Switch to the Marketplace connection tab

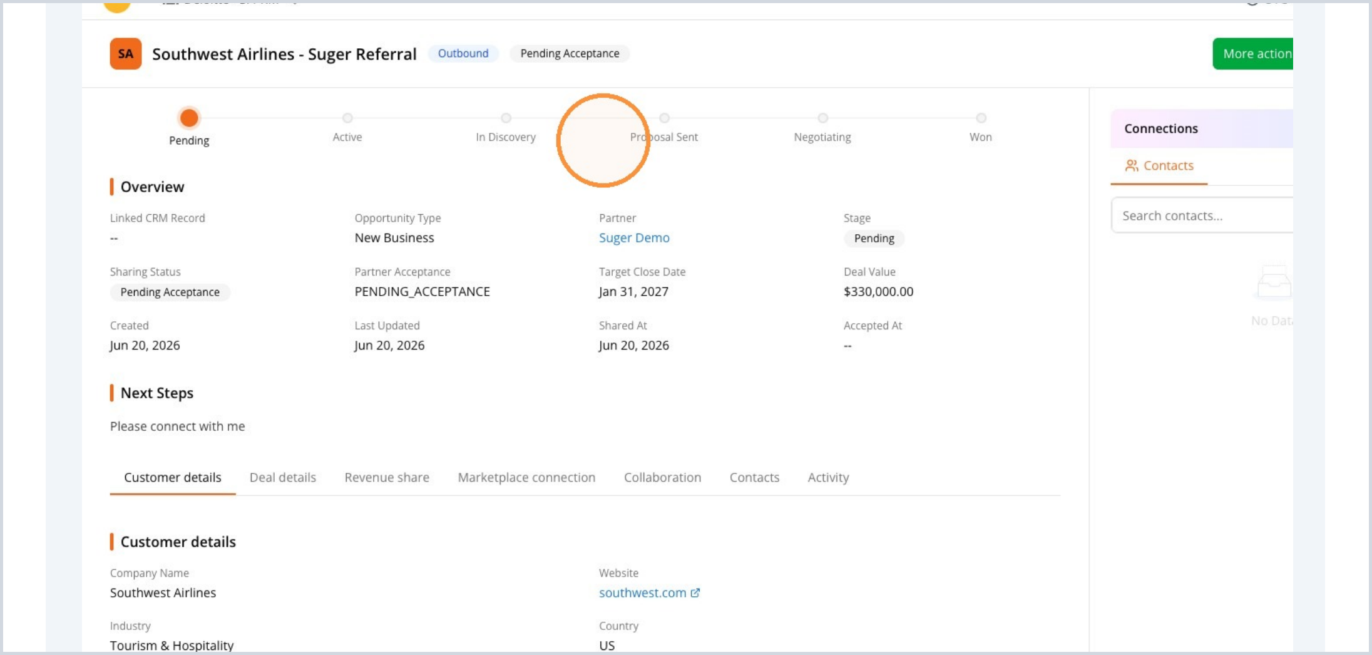click(526, 477)
